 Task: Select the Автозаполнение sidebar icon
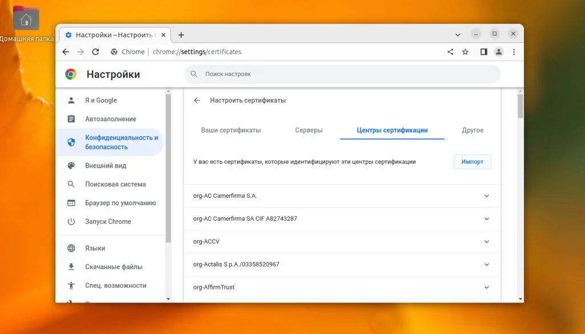(70, 118)
